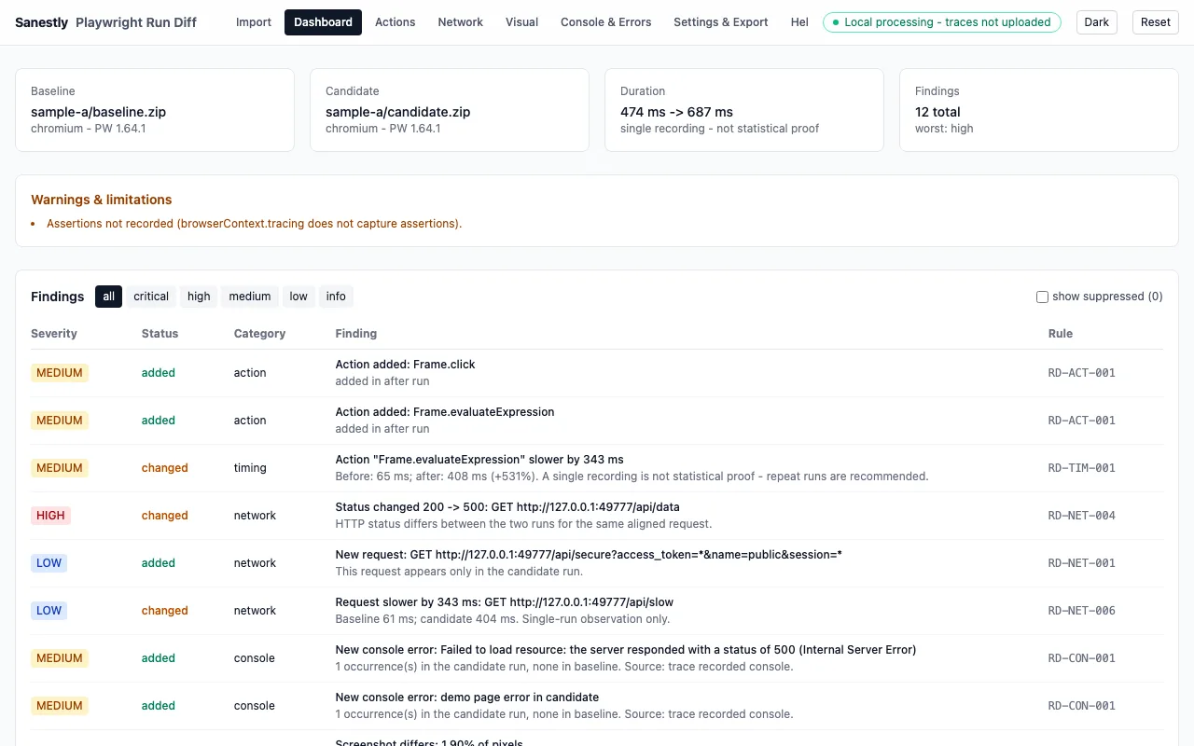Screen dimensions: 1194x746
Task: Open the Visual tab
Action: (x=521, y=22)
